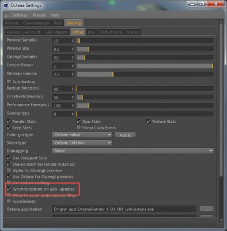227x231 pixels.
Task: Click the dotted grip icon beside Settings menu
Action: [x=7, y=15]
